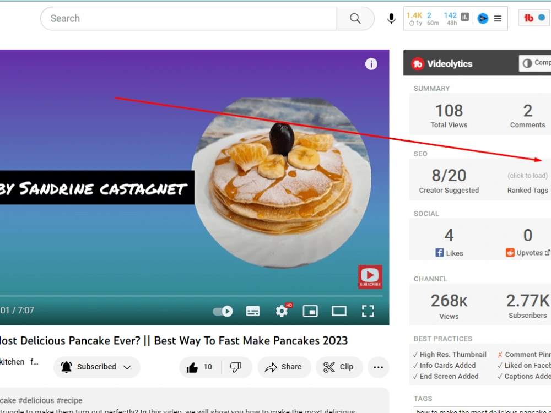The image size is (551, 413).
Task: Click the 2 Comments stat
Action: 527,116
